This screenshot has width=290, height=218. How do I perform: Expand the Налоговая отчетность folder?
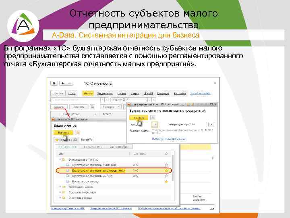pyautogui.click(x=60, y=187)
